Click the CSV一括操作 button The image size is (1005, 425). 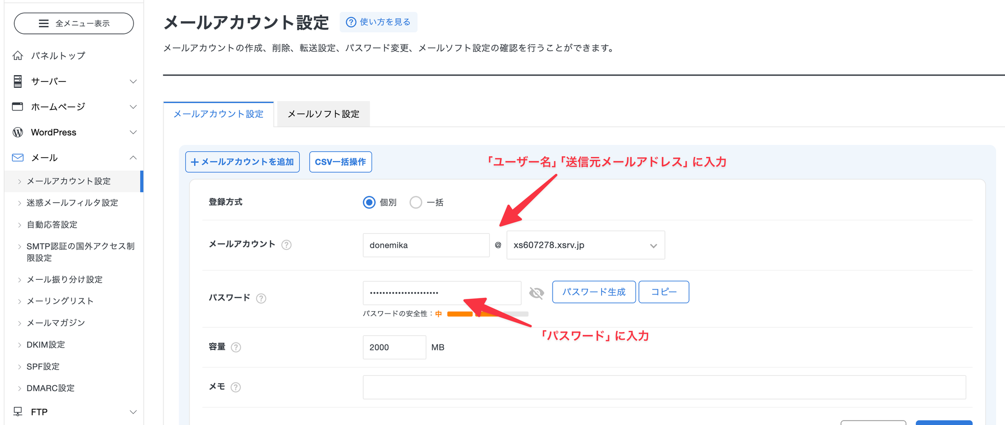(x=341, y=162)
